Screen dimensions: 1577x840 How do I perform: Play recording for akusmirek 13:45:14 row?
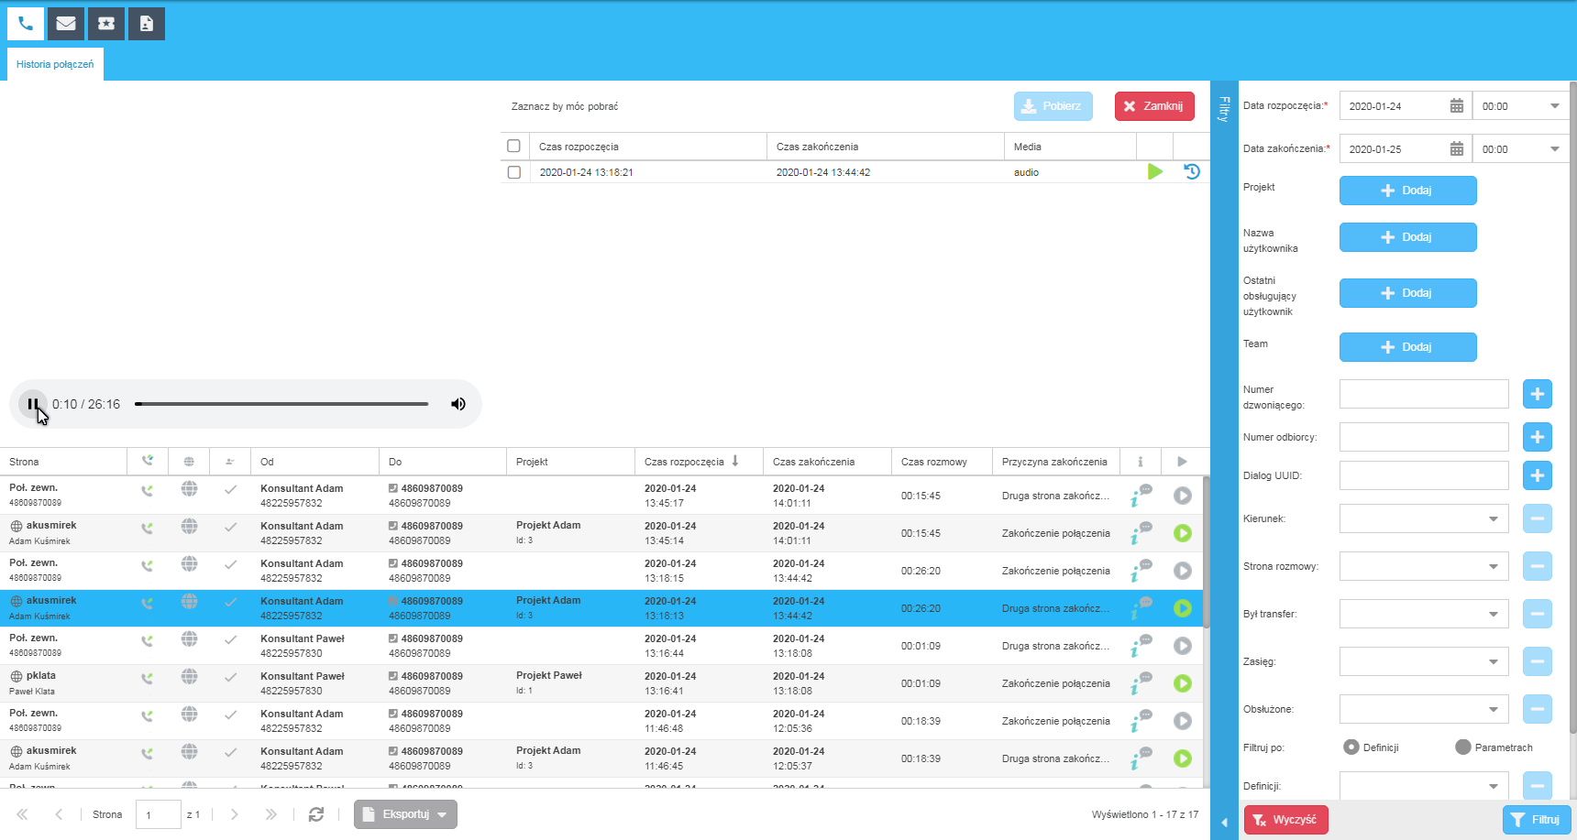pos(1183,533)
